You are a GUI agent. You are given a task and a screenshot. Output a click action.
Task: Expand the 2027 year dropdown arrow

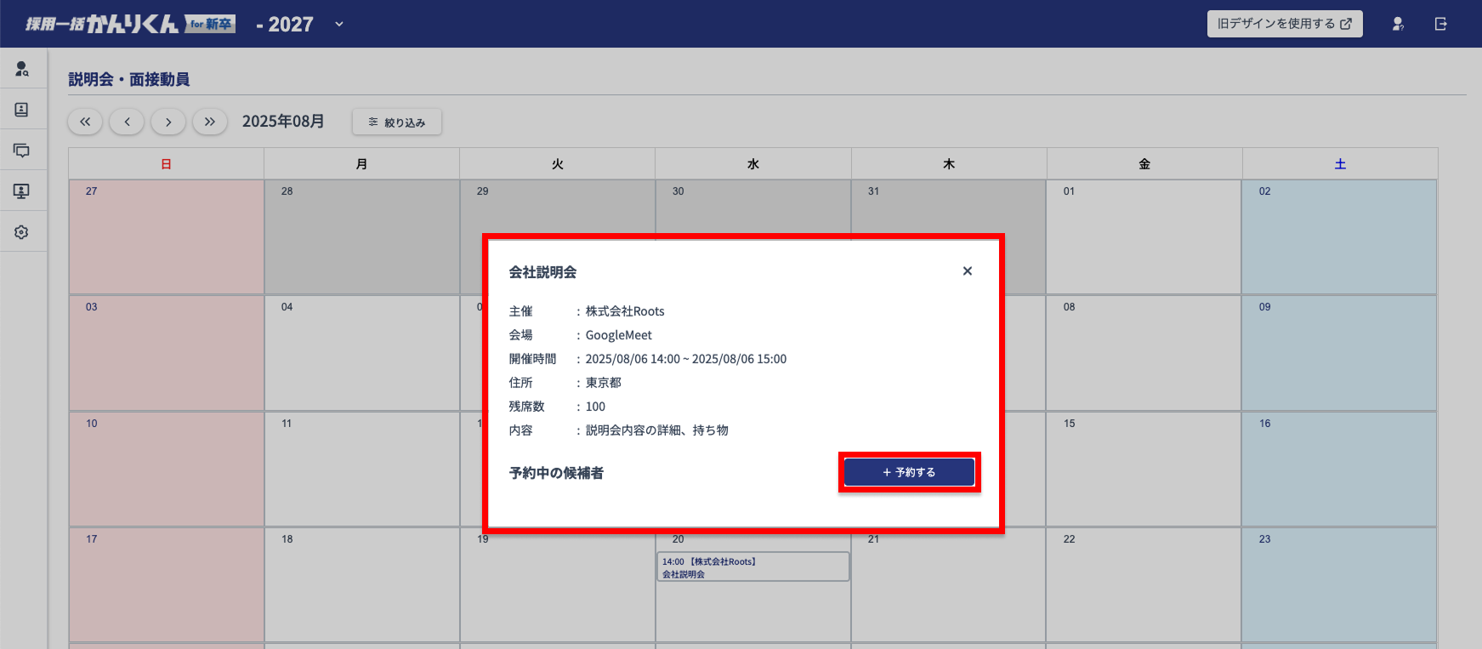click(339, 24)
